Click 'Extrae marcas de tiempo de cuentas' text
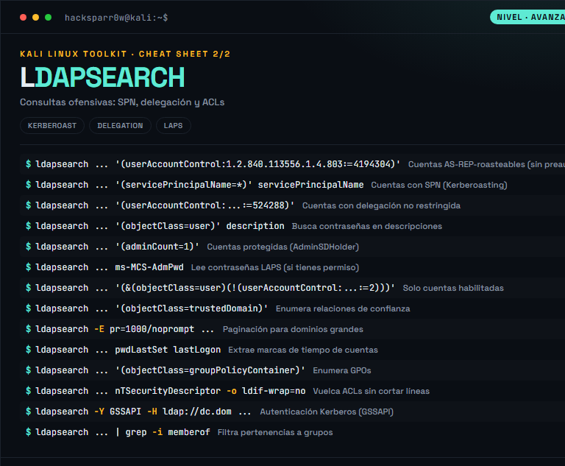The height and width of the screenshot is (466, 565). (303, 350)
